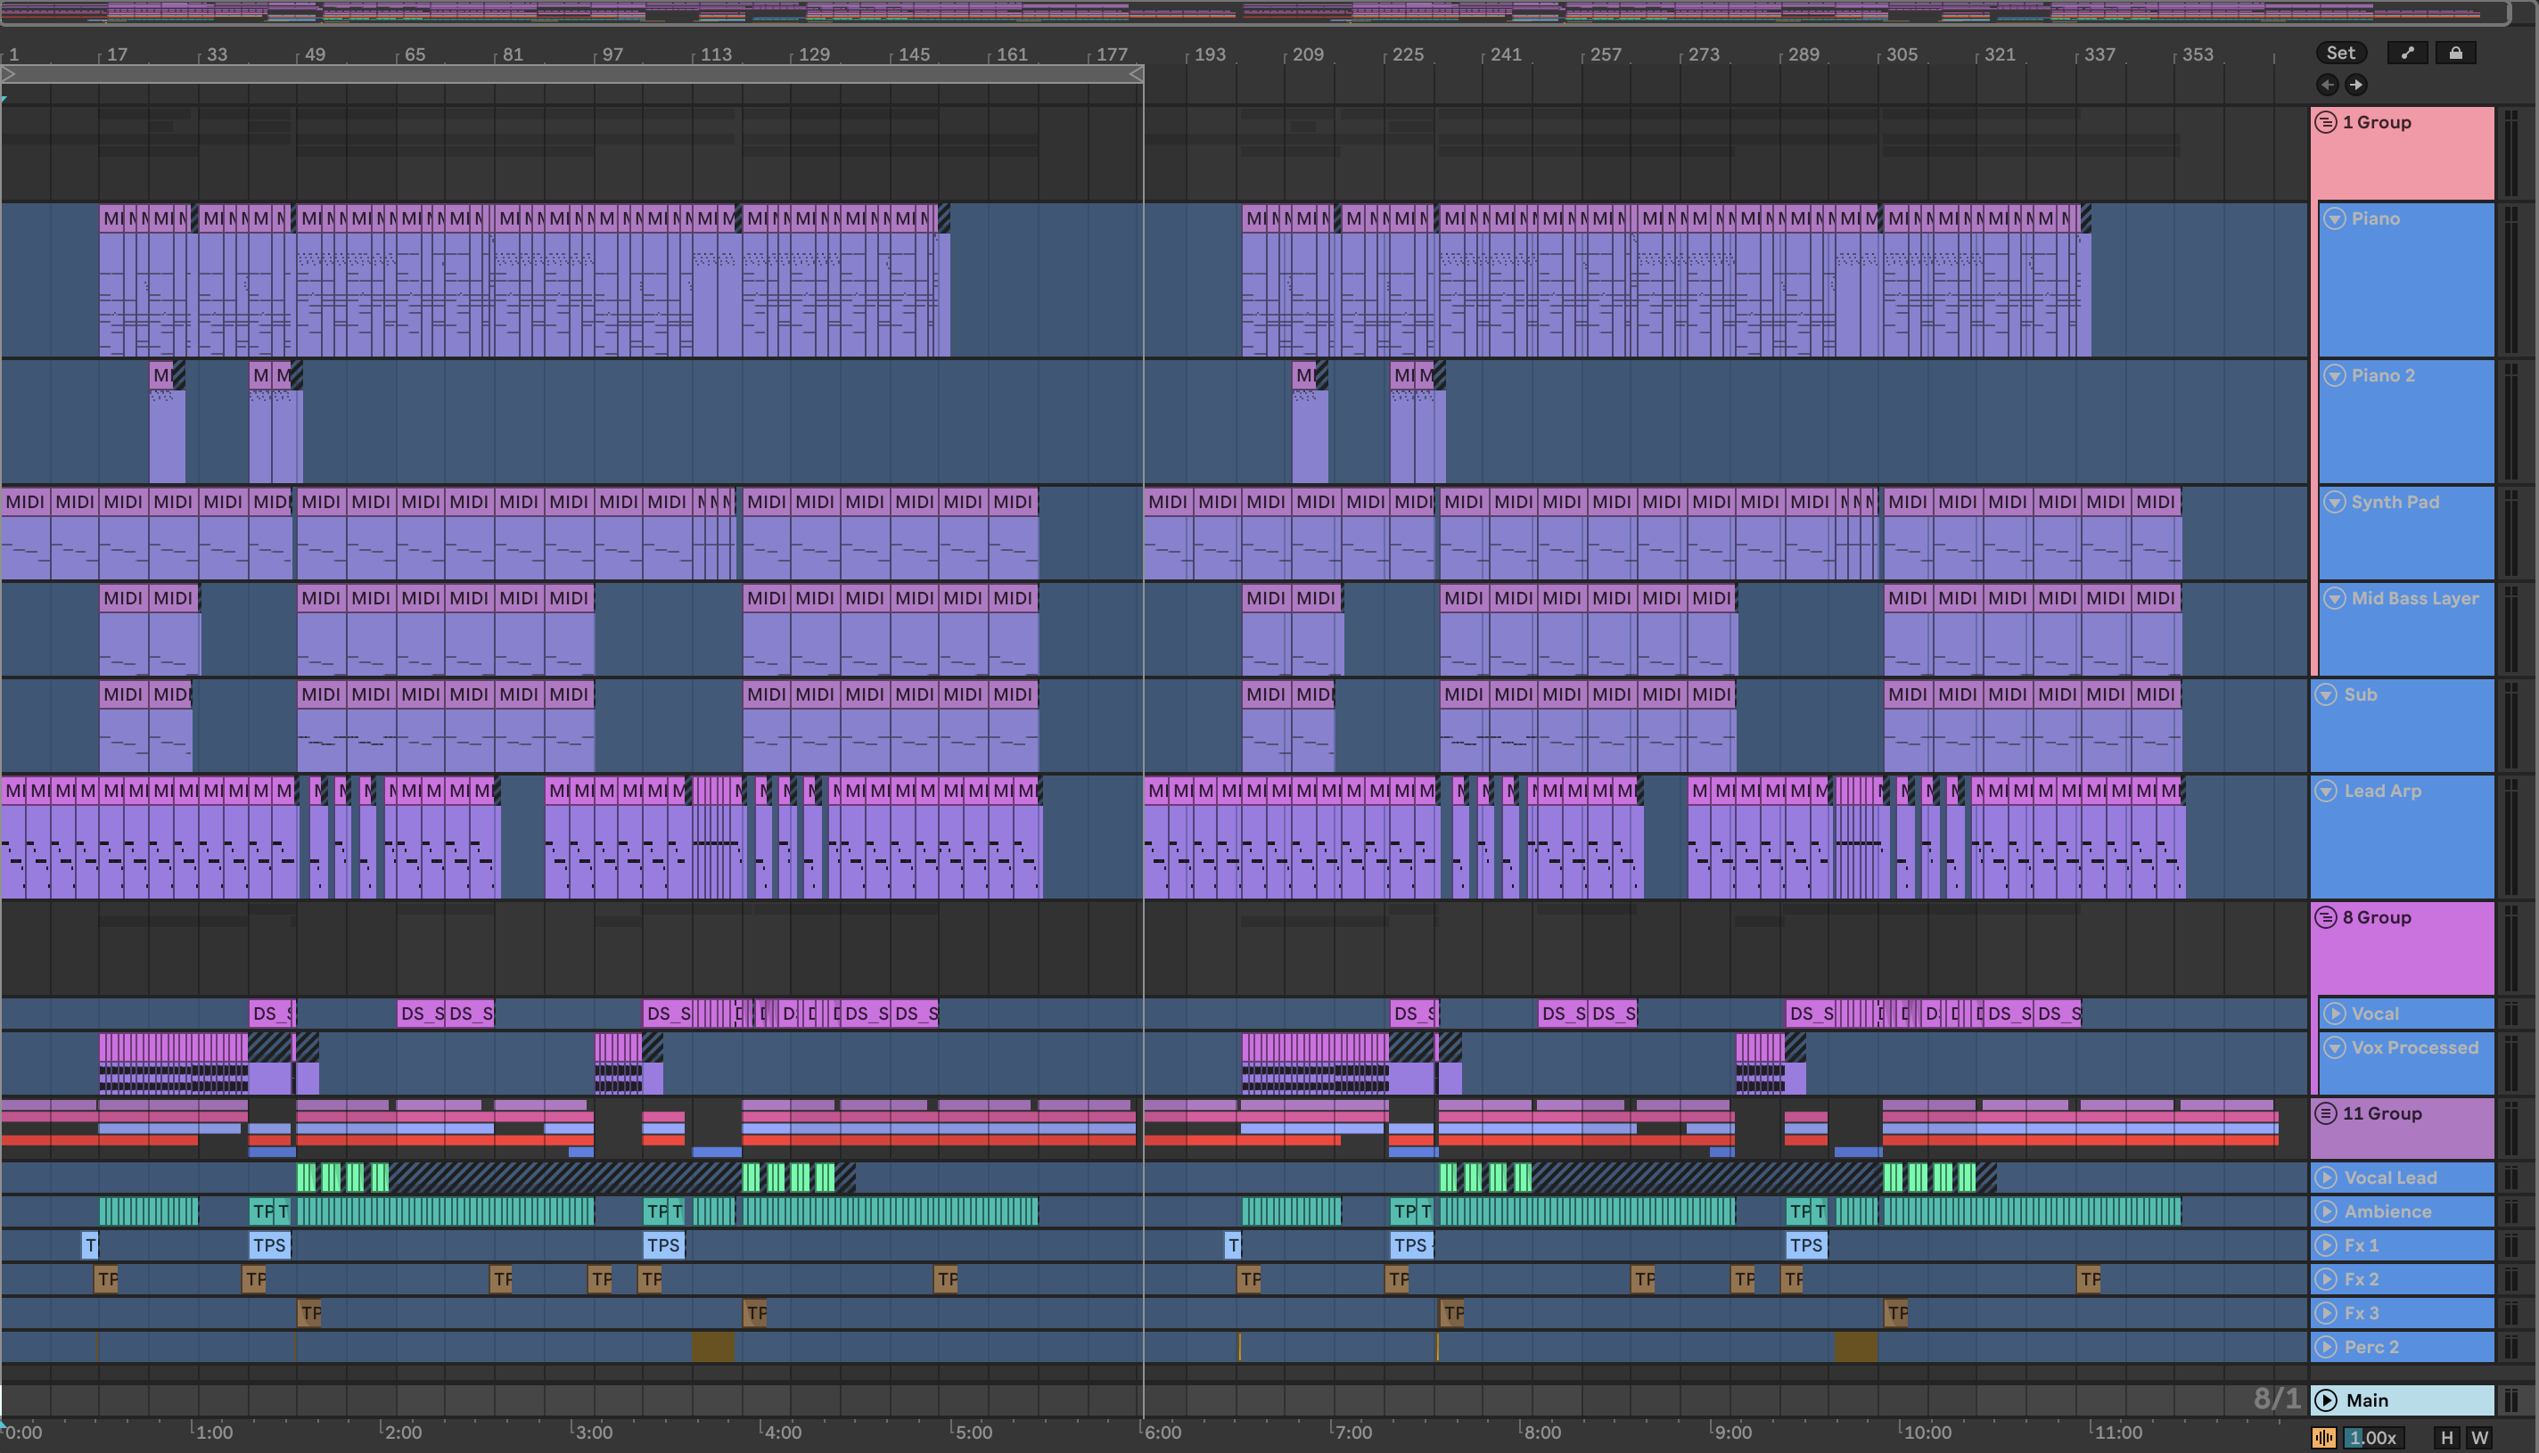This screenshot has height=1453, width=2539.
Task: Click the lock envelopes padlock icon
Action: tap(2455, 53)
